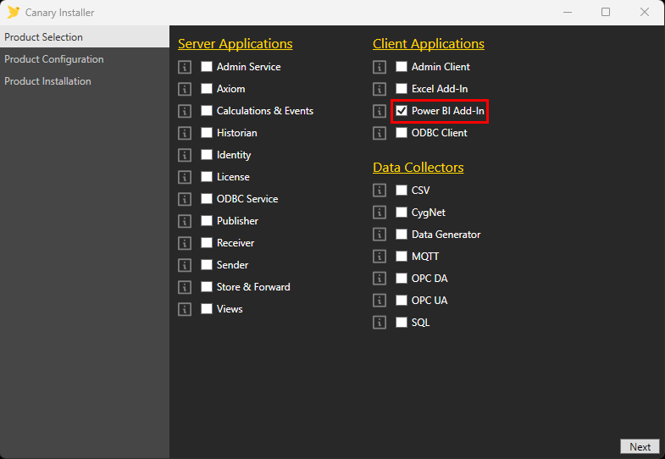Tick the Data Generator checkbox

[x=402, y=235]
